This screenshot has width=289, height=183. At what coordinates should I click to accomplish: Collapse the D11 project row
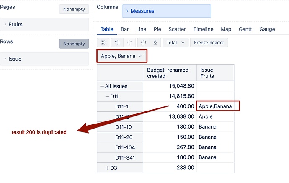click(107, 96)
